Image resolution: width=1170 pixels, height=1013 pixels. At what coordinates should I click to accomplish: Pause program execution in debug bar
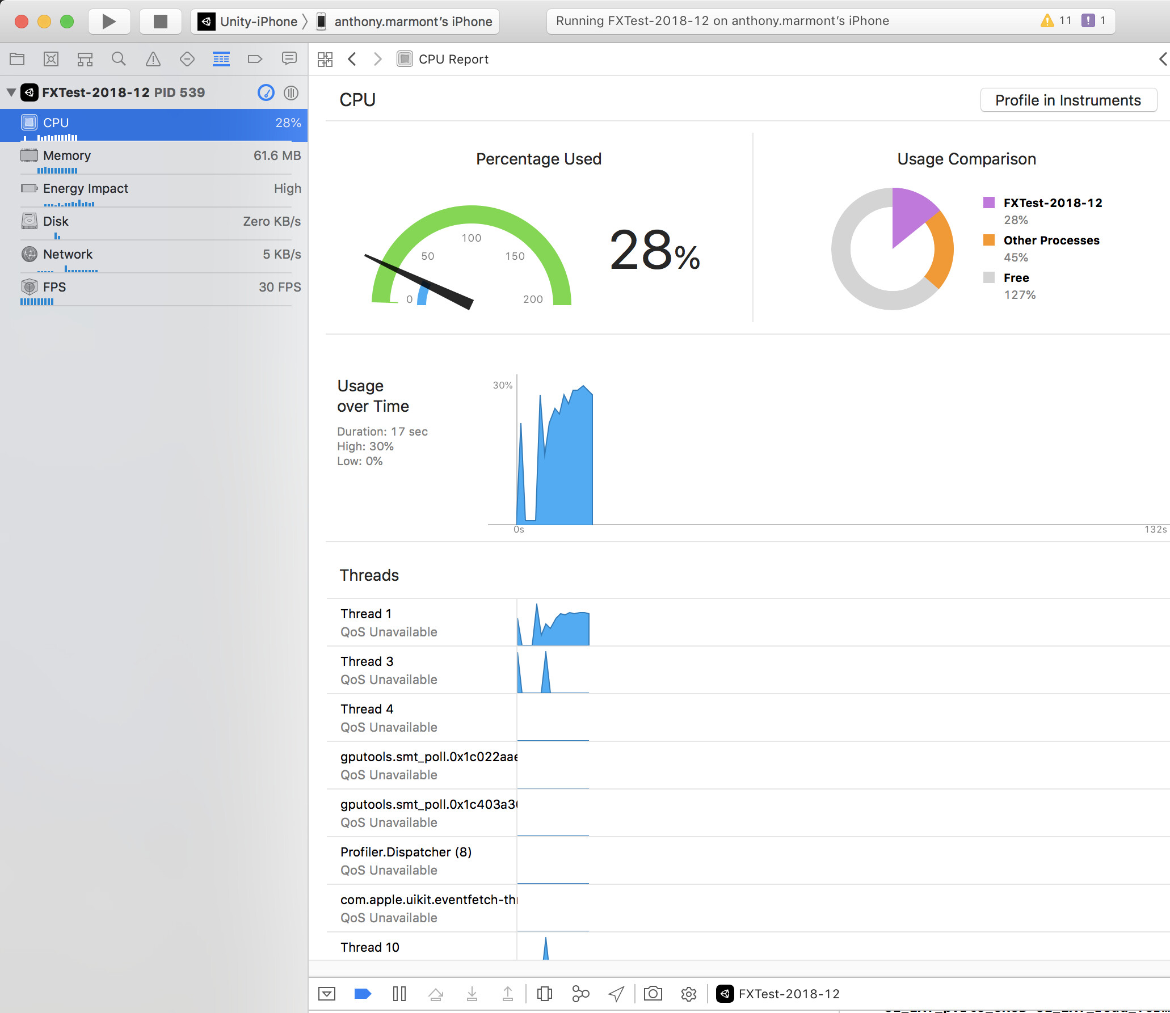pos(399,994)
